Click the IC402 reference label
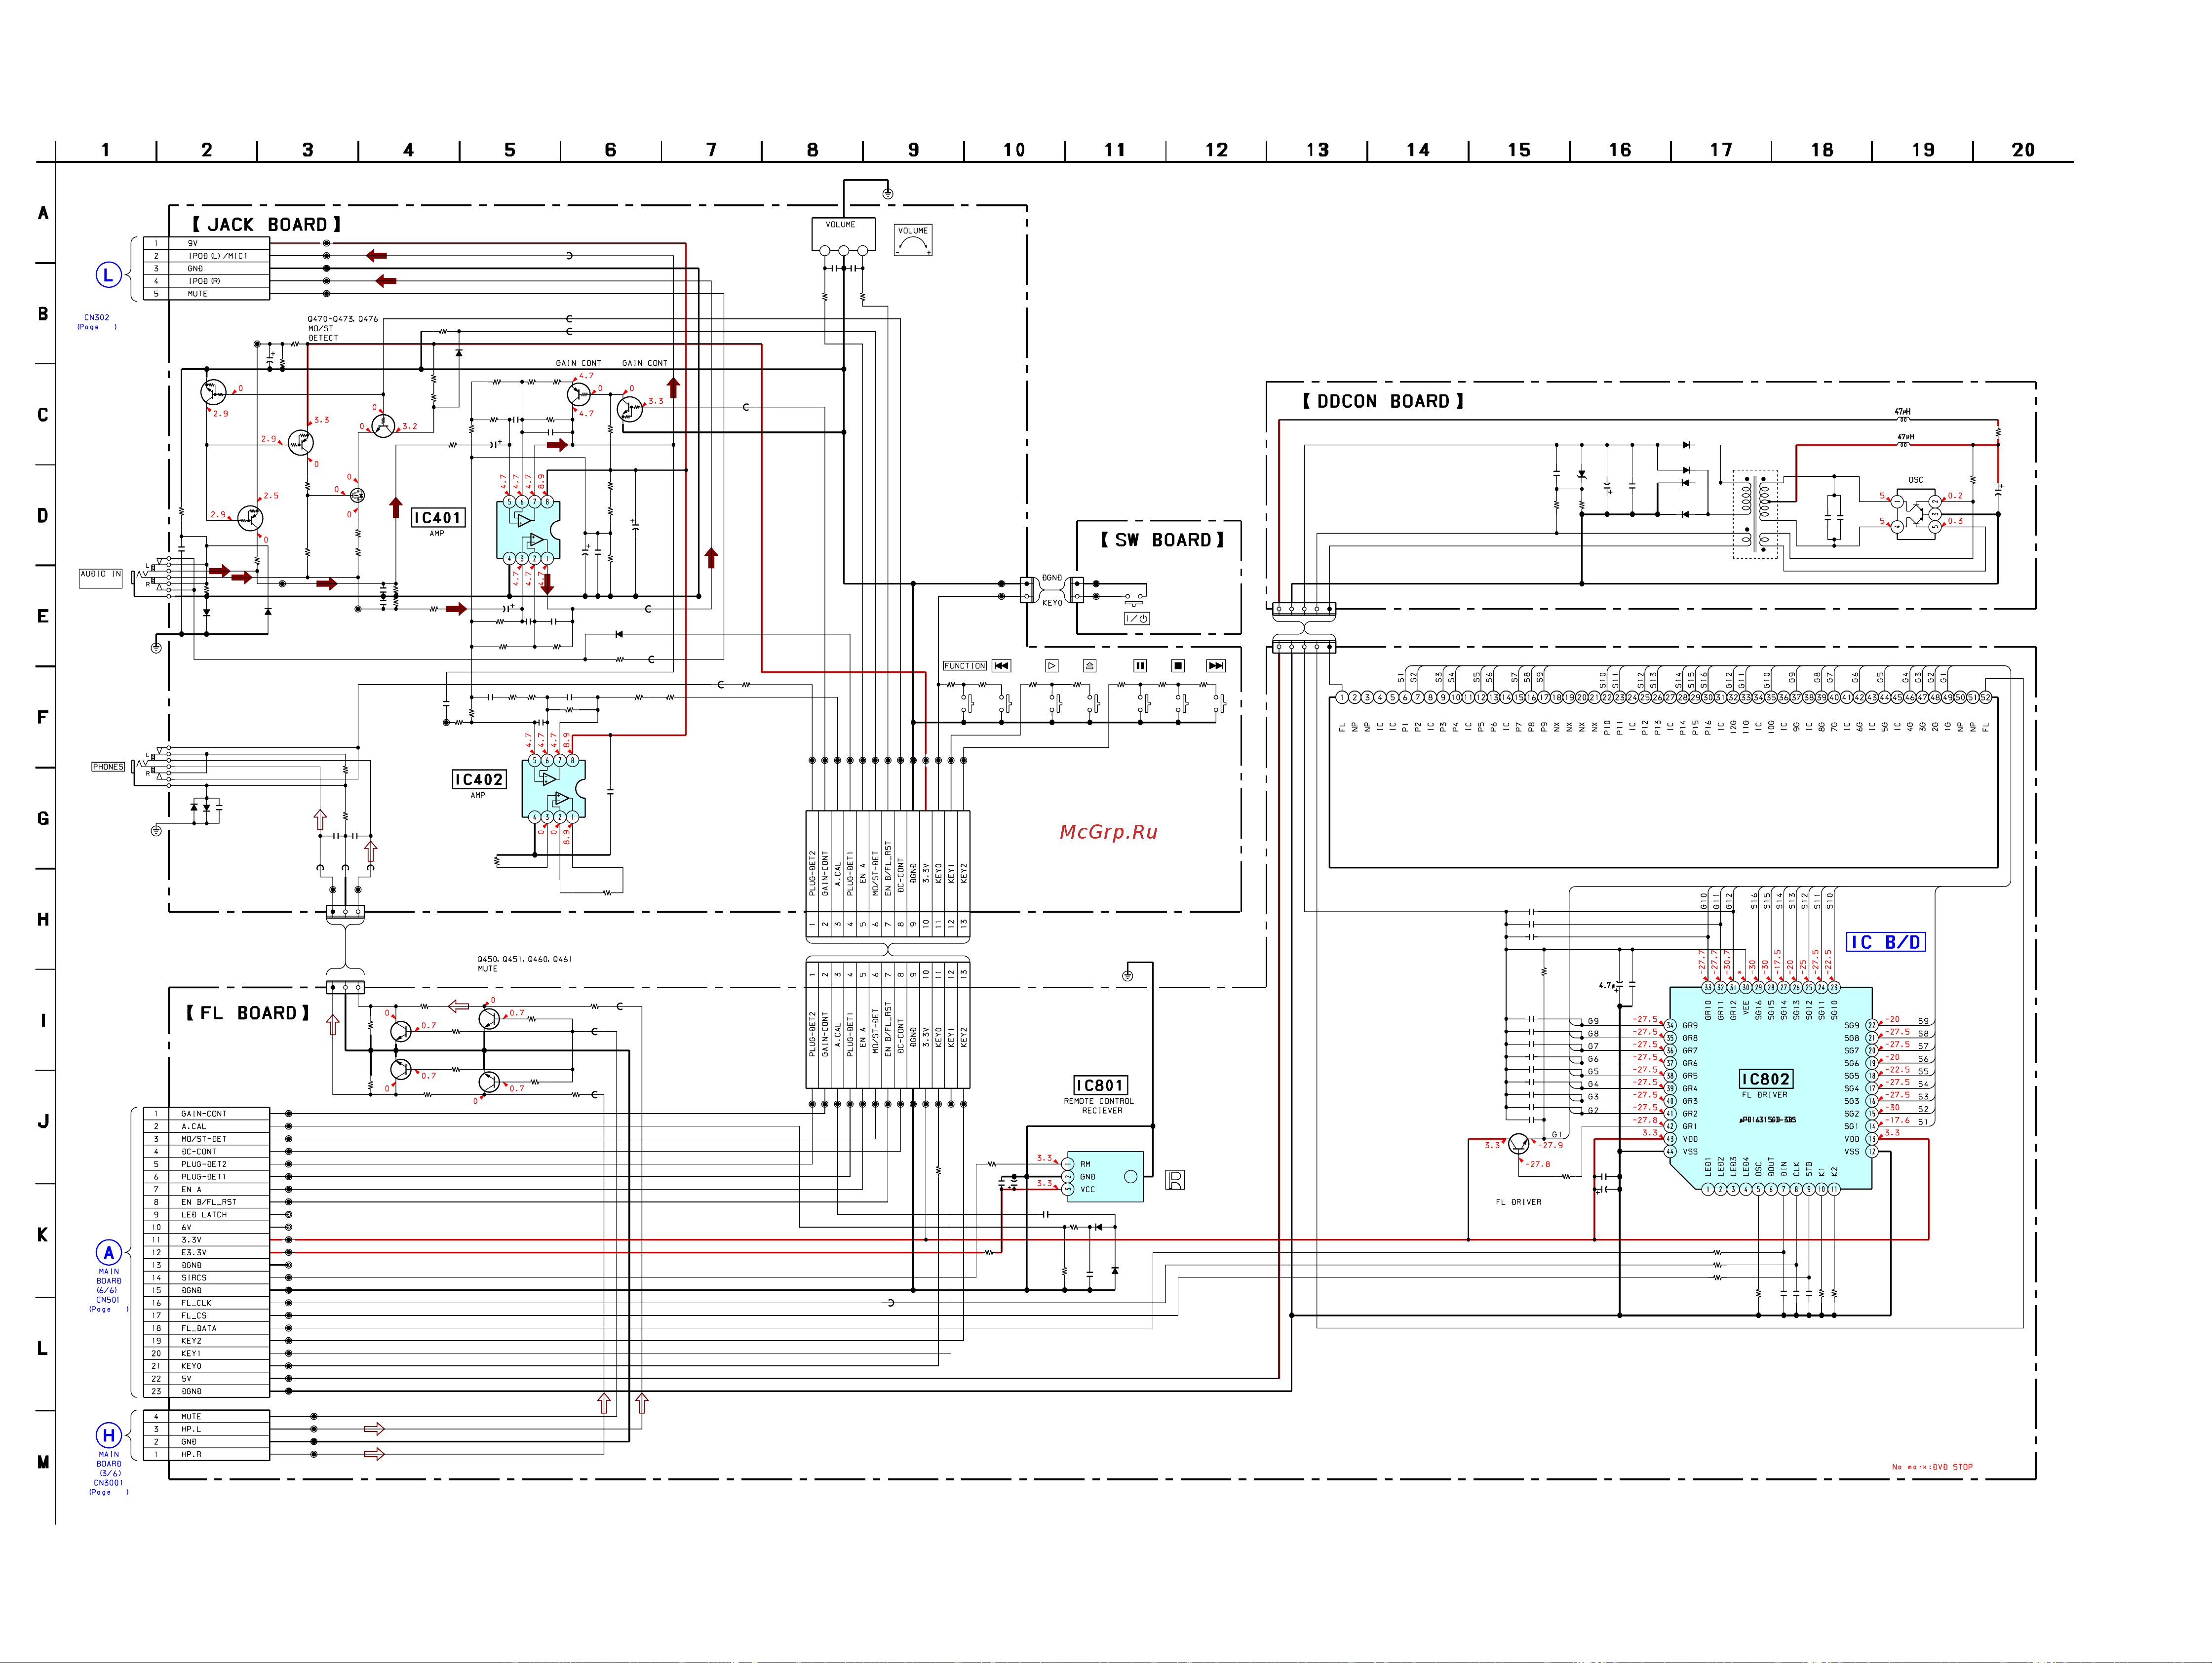2212x1663 pixels. pyautogui.click(x=479, y=779)
